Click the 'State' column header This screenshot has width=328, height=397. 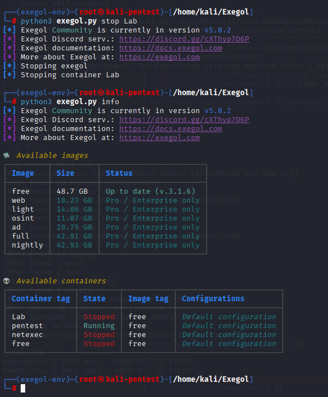[x=95, y=299]
